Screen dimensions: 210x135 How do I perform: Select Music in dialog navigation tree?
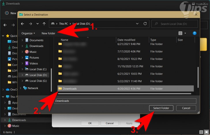click(33, 52)
